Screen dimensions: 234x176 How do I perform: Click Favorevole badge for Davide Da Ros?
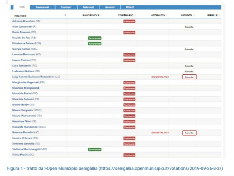tap(95, 38)
